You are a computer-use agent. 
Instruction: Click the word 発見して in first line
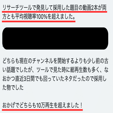[x=44, y=8]
